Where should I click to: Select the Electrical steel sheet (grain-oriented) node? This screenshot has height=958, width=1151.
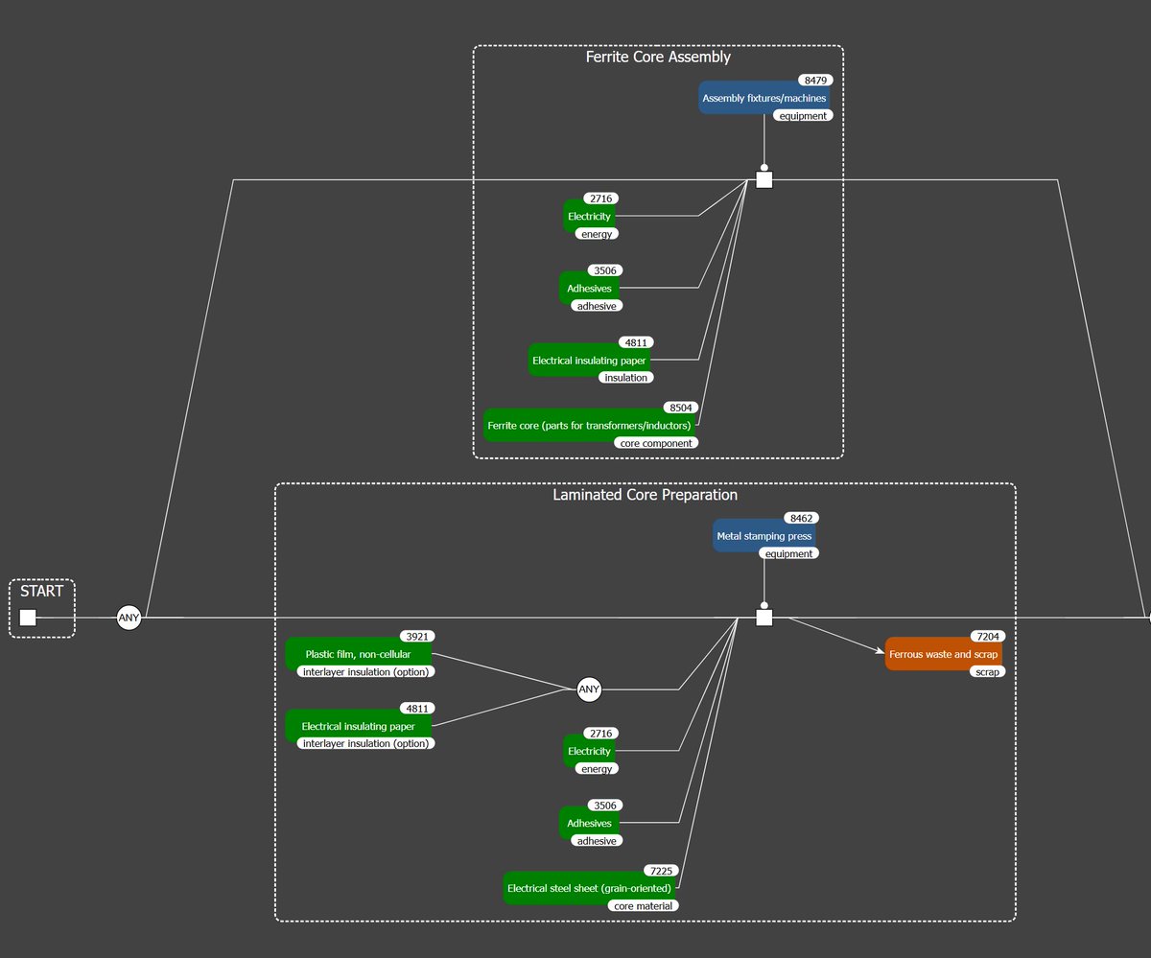(x=589, y=888)
